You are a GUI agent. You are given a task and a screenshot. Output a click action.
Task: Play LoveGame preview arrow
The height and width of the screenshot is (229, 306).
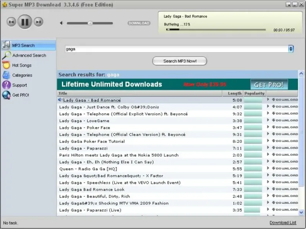[268, 120]
